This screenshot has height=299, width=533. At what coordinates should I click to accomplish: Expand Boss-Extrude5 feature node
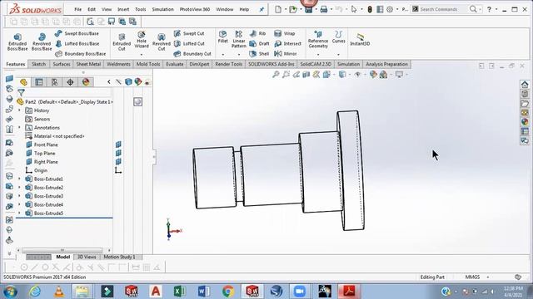coord(19,213)
